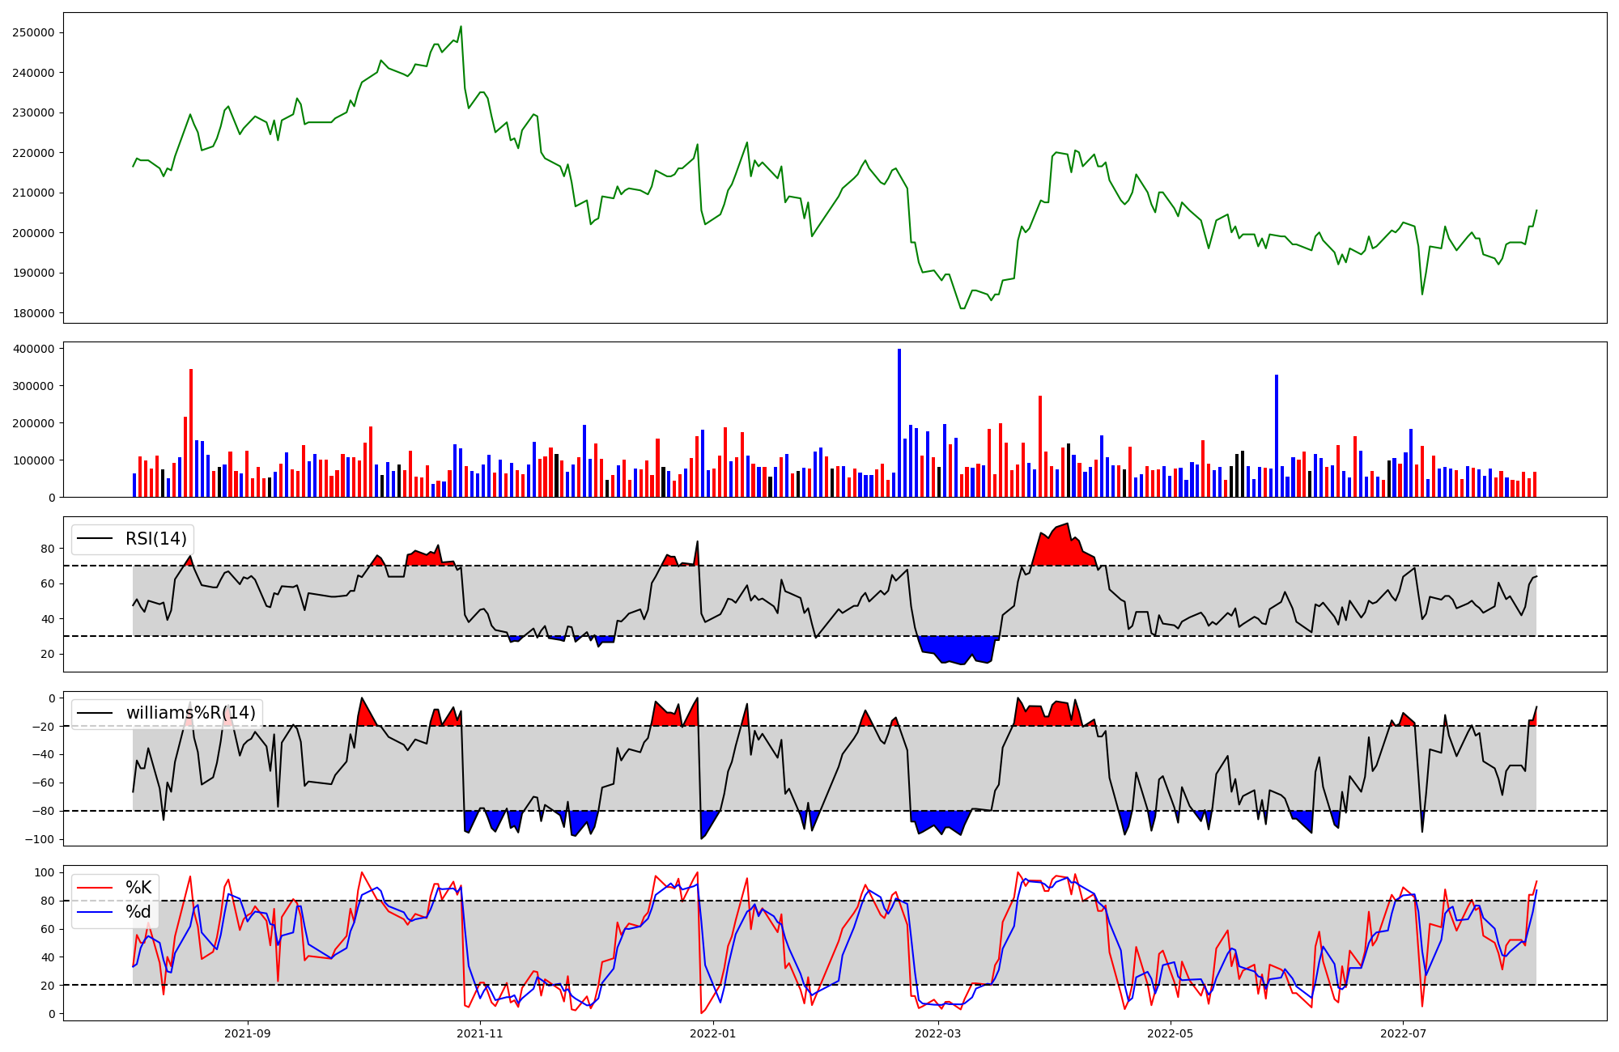The height and width of the screenshot is (1052, 1619).
Task: Click the %K legend text
Action: pyautogui.click(x=138, y=888)
